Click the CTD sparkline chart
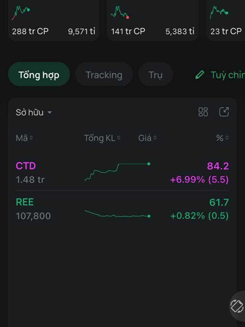The height and width of the screenshot is (327, 245). click(x=117, y=172)
